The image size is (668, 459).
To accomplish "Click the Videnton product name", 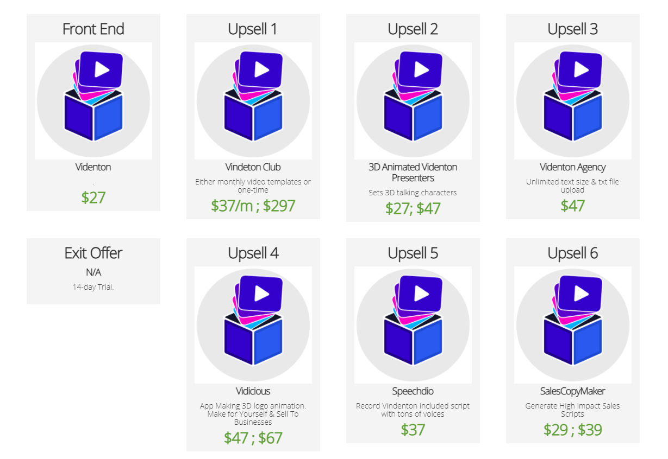I will 93,167.
